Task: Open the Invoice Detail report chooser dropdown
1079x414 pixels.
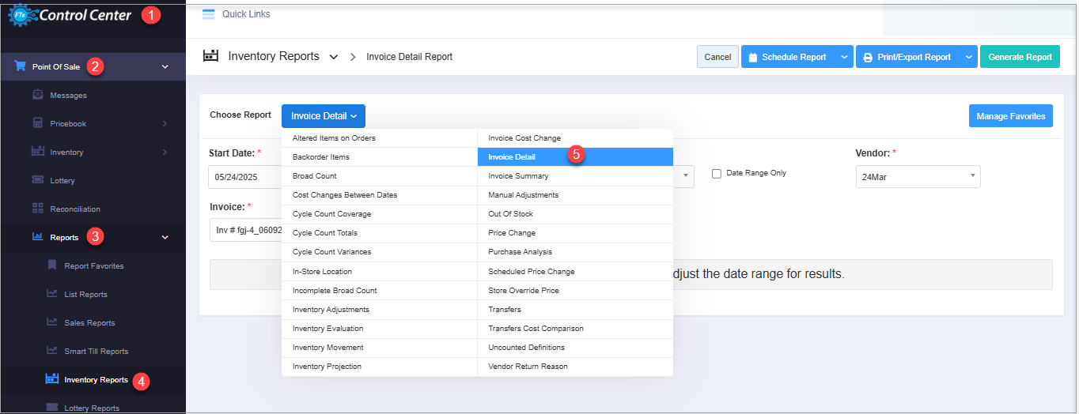Action: [323, 116]
